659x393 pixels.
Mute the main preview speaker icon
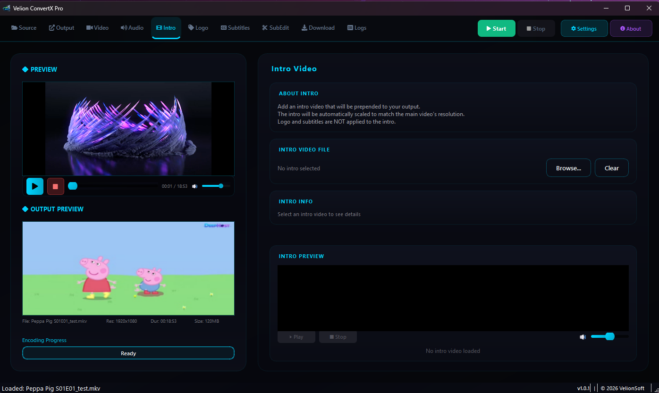click(194, 186)
